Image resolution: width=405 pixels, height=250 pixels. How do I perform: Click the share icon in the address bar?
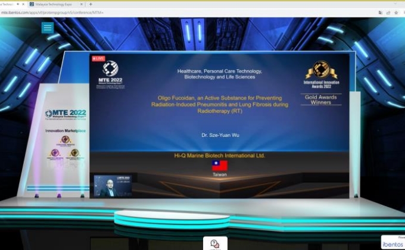(x=388, y=12)
